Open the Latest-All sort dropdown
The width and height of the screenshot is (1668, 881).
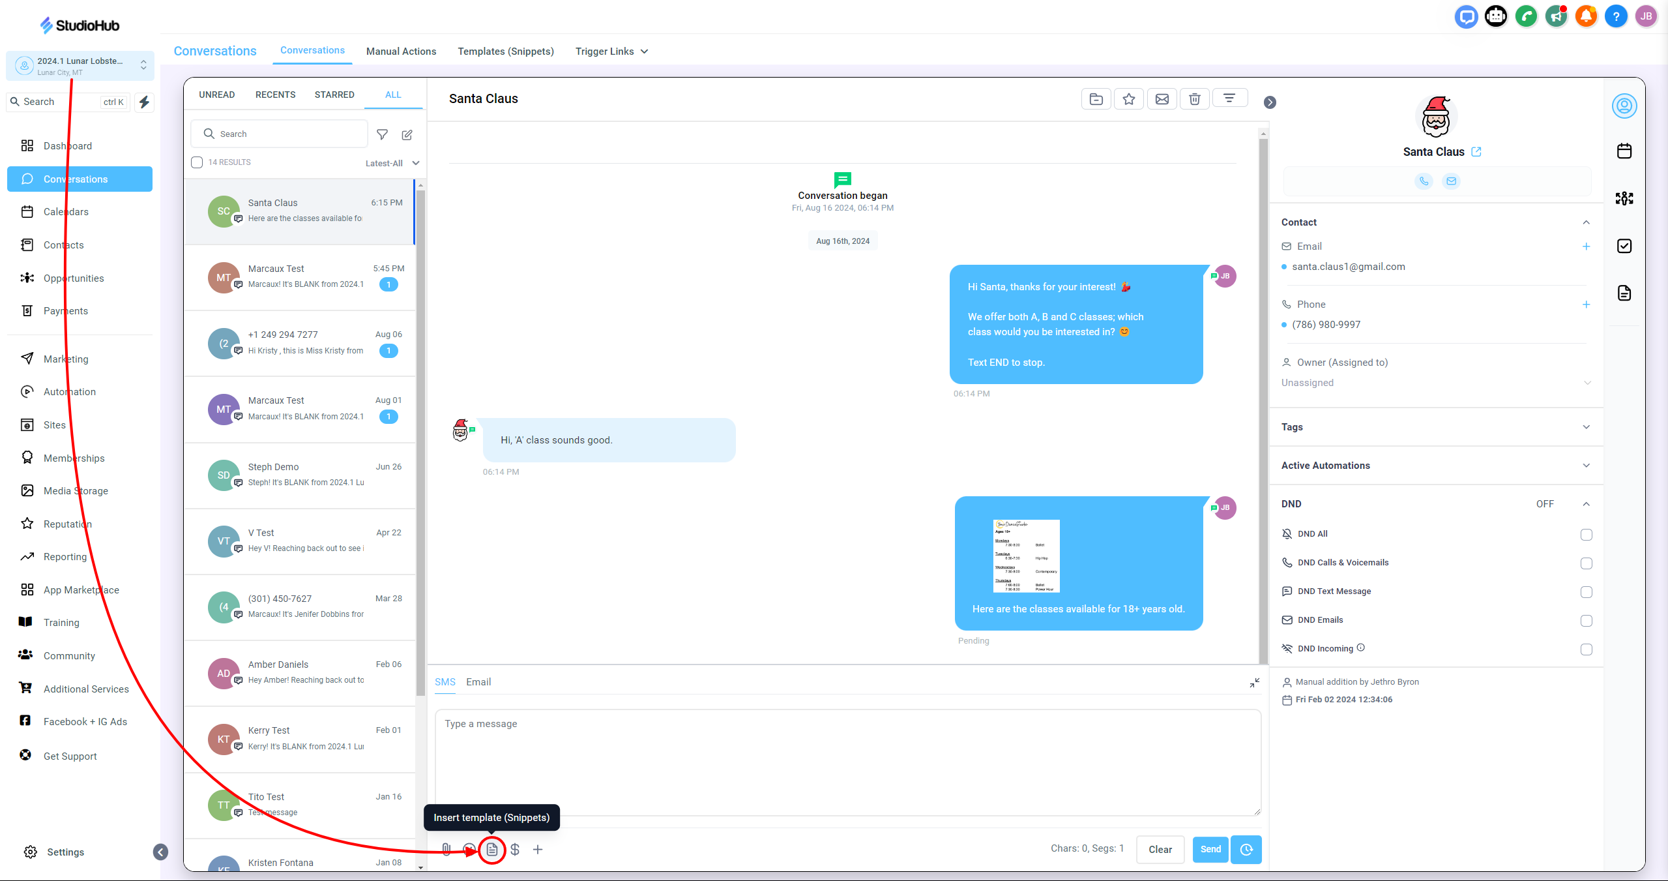pos(392,164)
